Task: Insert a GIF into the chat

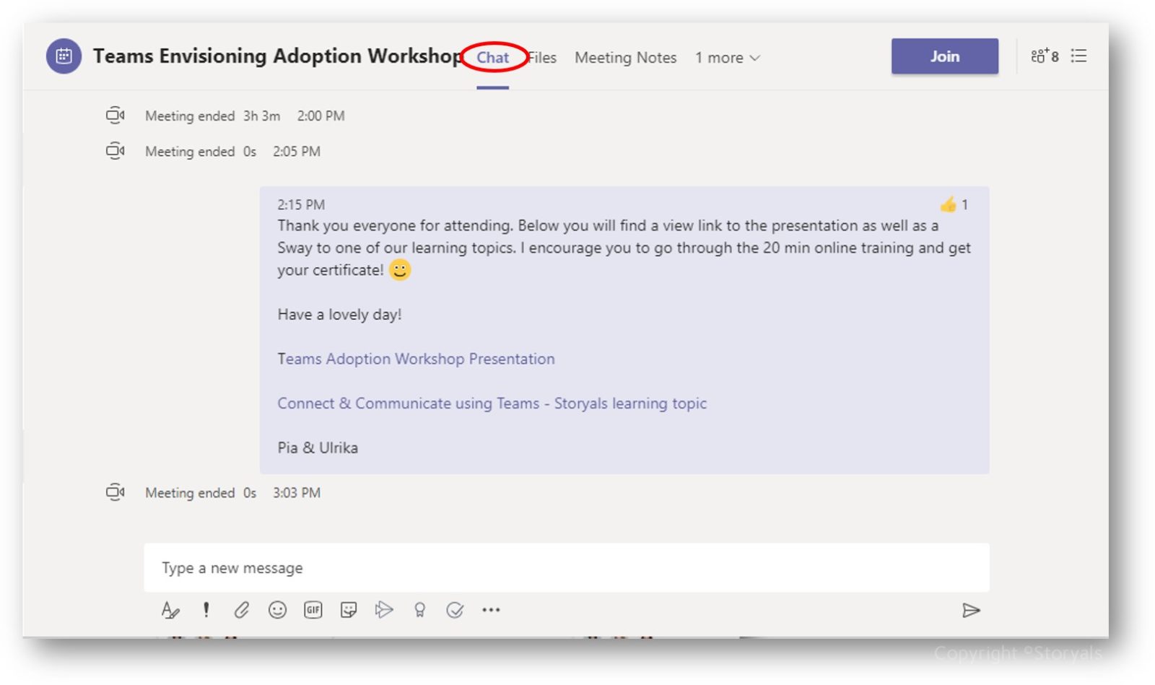Action: click(x=313, y=610)
